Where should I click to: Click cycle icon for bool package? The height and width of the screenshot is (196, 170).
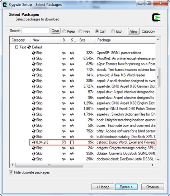[34, 120]
